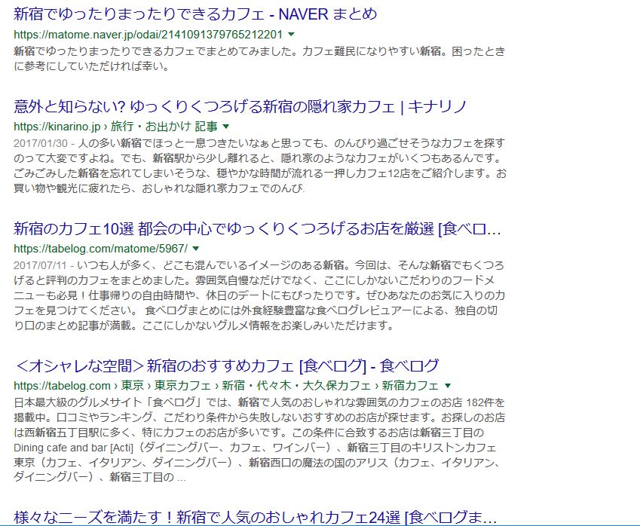The height and width of the screenshot is (526, 640).
Task: Click the snippet line starting のって大変ですよね
Action: [257, 158]
